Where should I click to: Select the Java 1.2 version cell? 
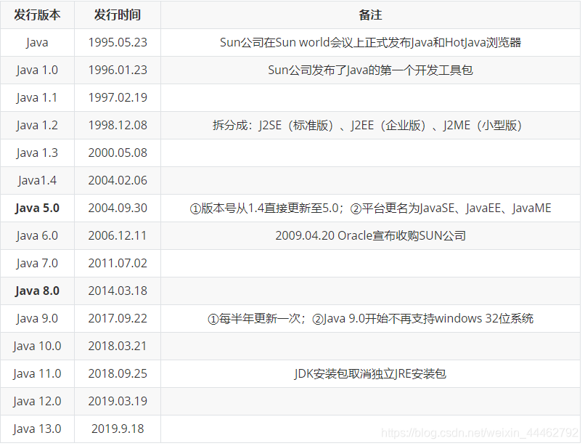click(37, 125)
